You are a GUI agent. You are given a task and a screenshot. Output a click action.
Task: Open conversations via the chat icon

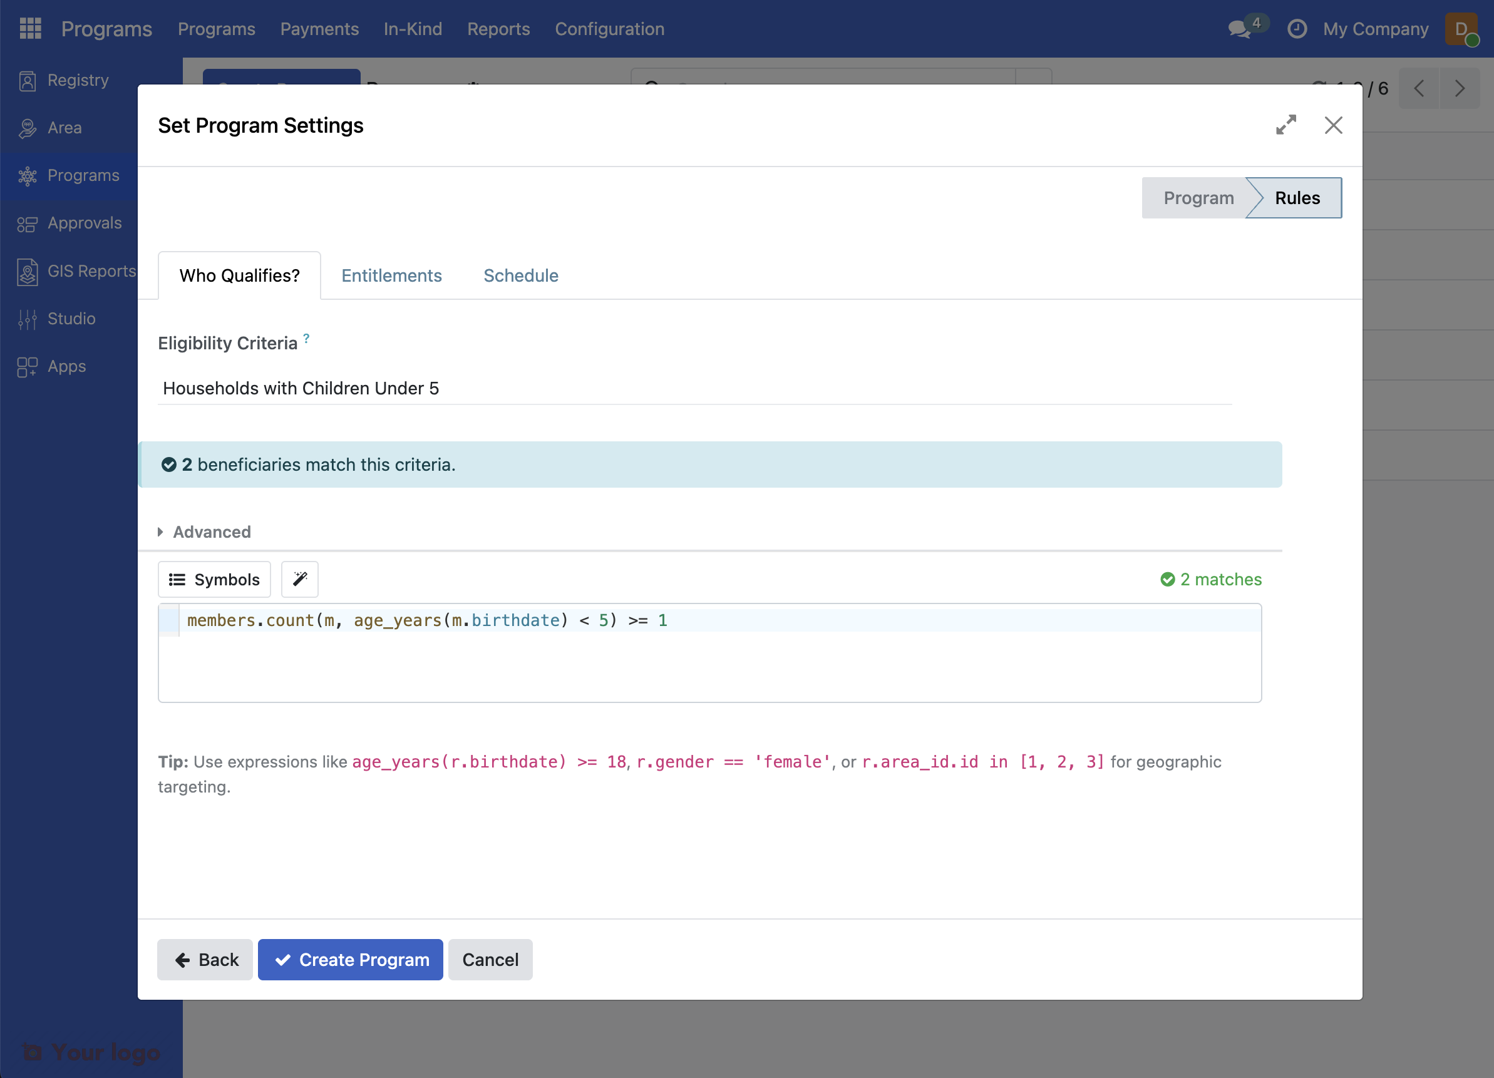click(x=1239, y=29)
